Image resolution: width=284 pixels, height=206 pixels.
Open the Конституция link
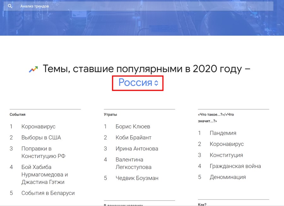226,155
